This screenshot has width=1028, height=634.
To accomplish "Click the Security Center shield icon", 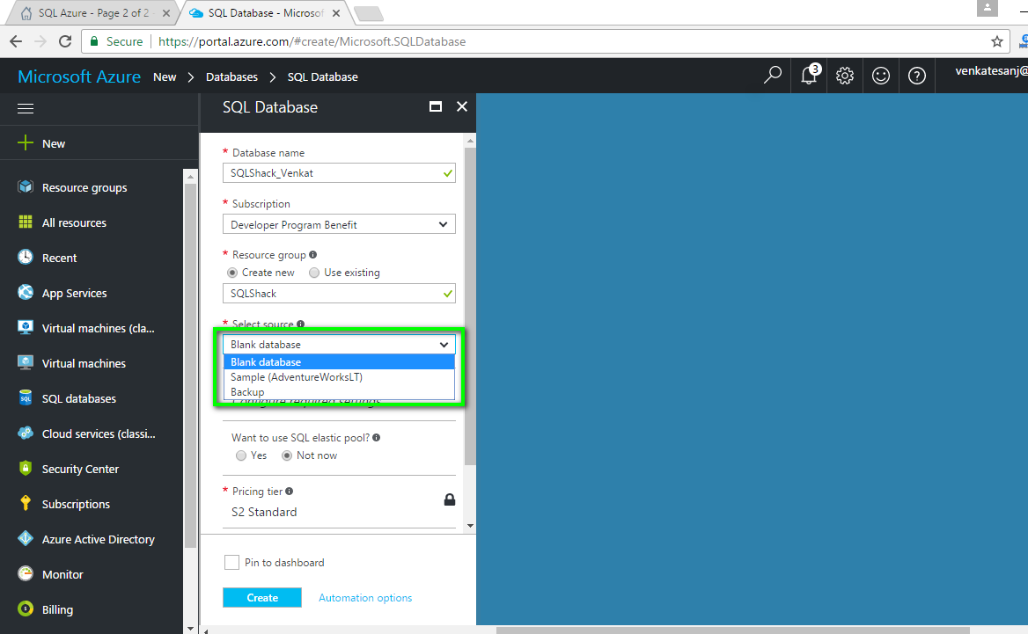I will [x=26, y=469].
